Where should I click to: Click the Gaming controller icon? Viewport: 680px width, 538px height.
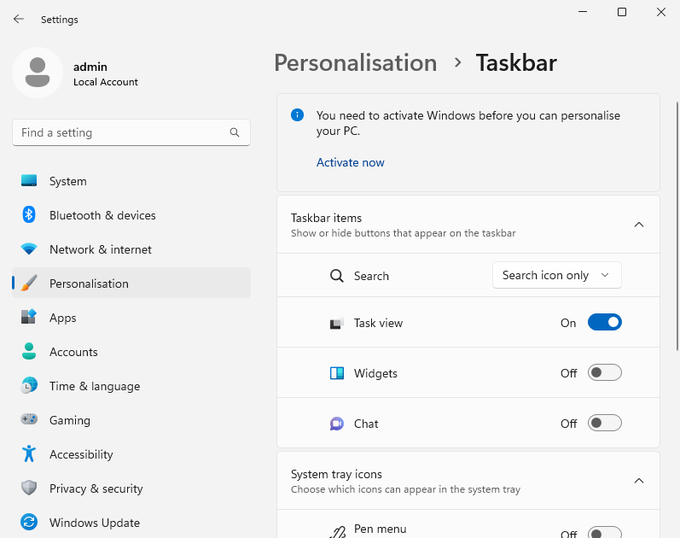[x=29, y=420]
